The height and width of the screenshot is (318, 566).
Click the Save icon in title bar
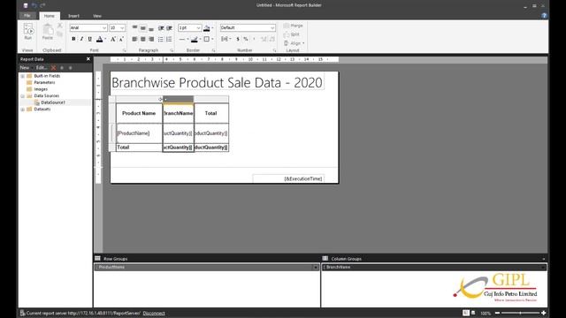pos(26,5)
